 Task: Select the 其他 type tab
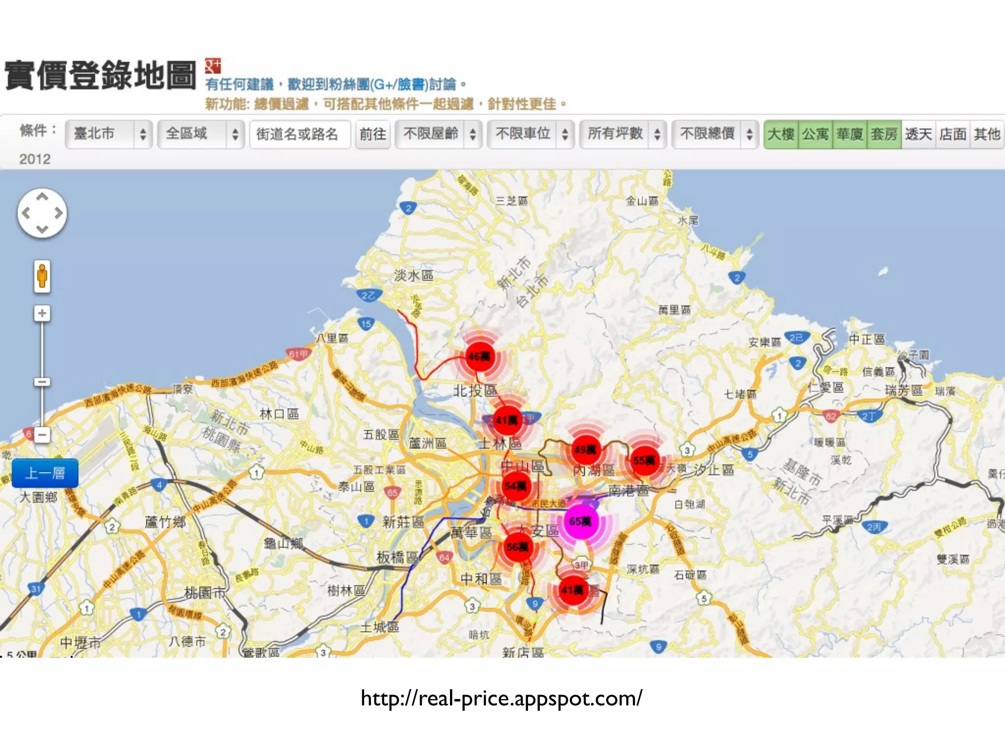coord(987,134)
